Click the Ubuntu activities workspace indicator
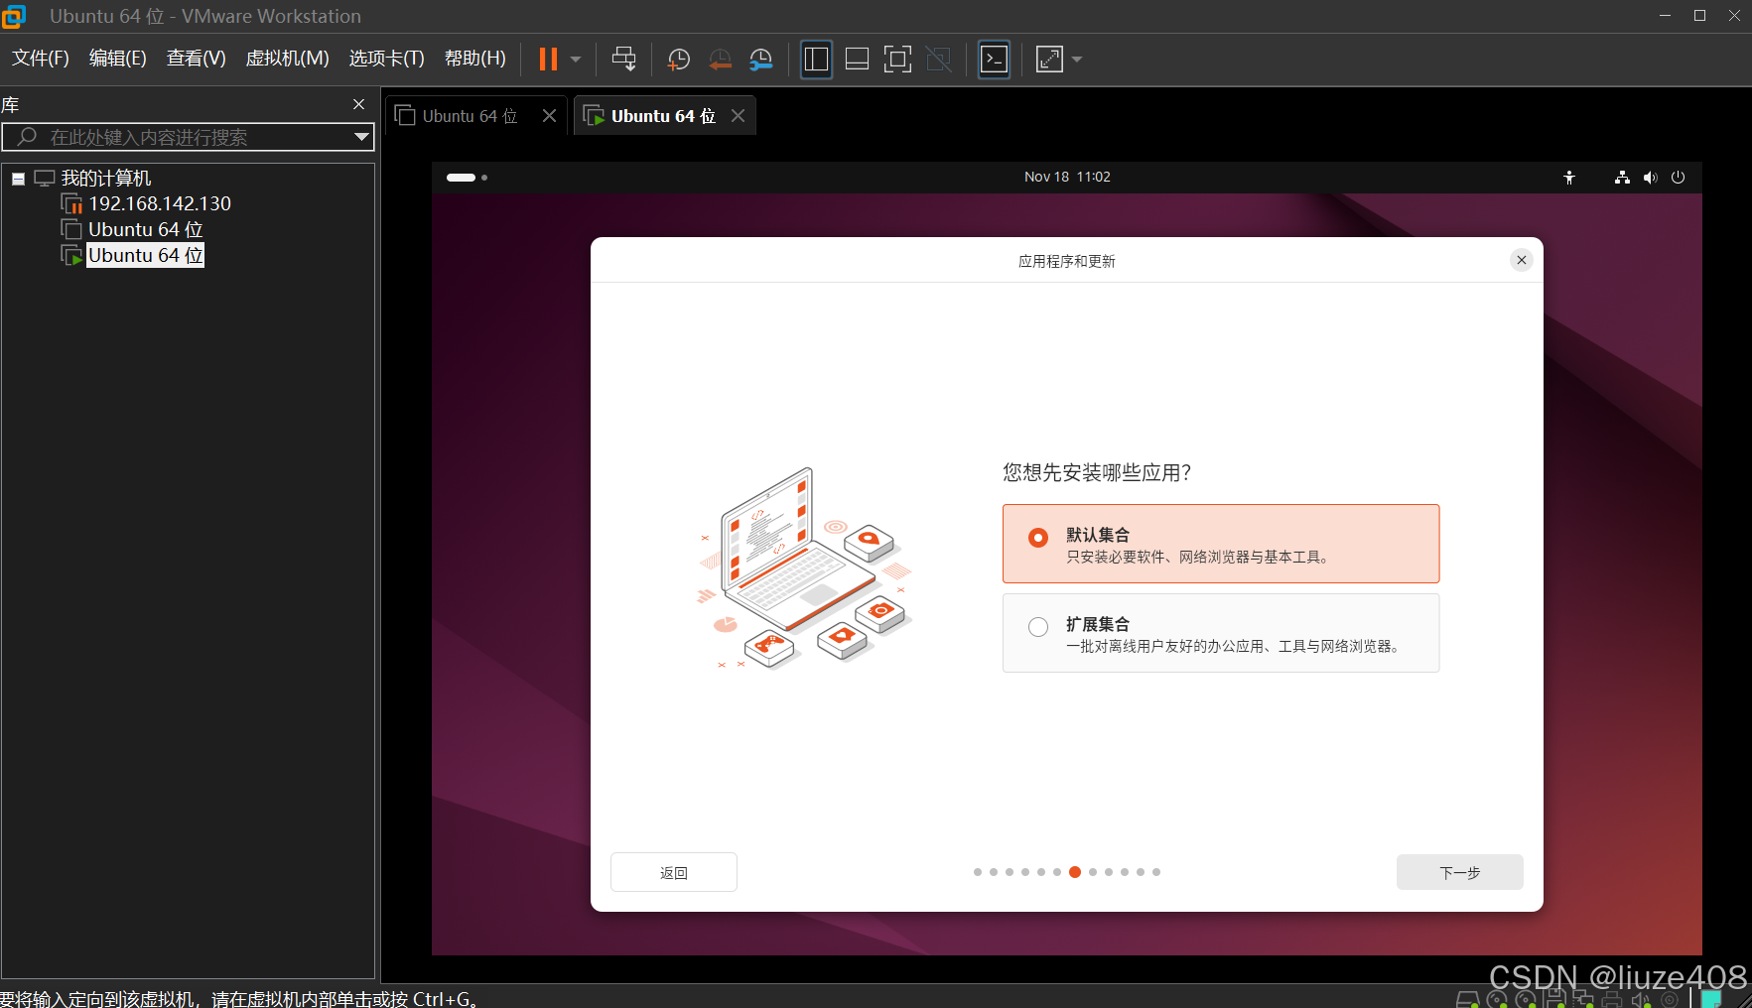Screen dimensions: 1752x1008 point(467,178)
